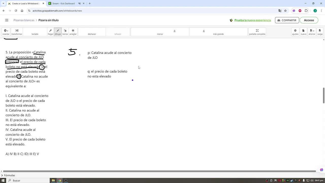This screenshot has width=325, height=183.
Task: Create a nuevo whiteboard file
Action: coord(303,32)
